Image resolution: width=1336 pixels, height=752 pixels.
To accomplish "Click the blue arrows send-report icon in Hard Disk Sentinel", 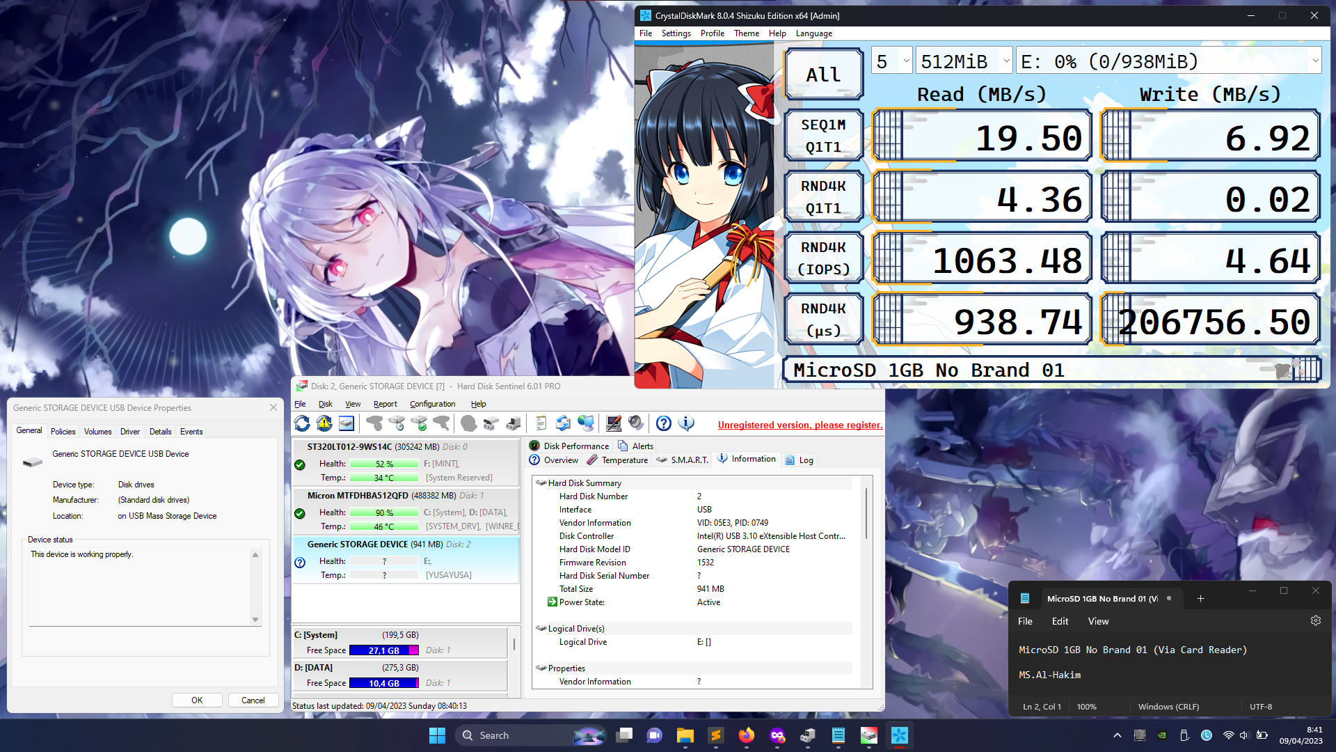I will (563, 423).
